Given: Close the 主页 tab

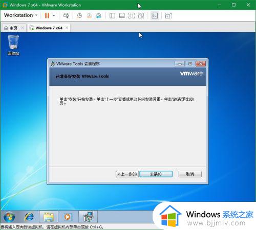Looking at the screenshot, I should 23,28.
